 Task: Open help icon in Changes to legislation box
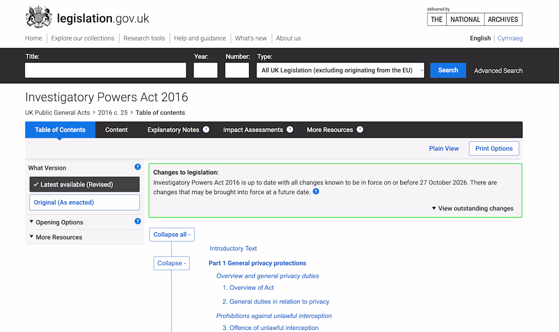point(316,192)
